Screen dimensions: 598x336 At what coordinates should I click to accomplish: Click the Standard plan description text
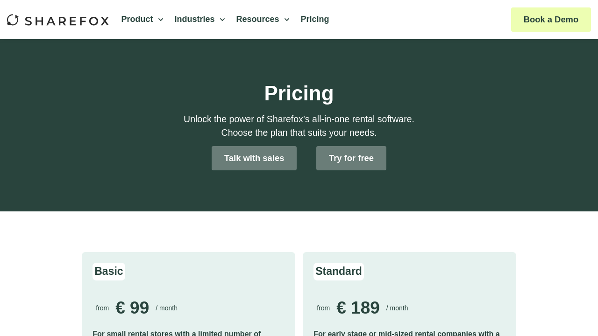pyautogui.click(x=406, y=333)
